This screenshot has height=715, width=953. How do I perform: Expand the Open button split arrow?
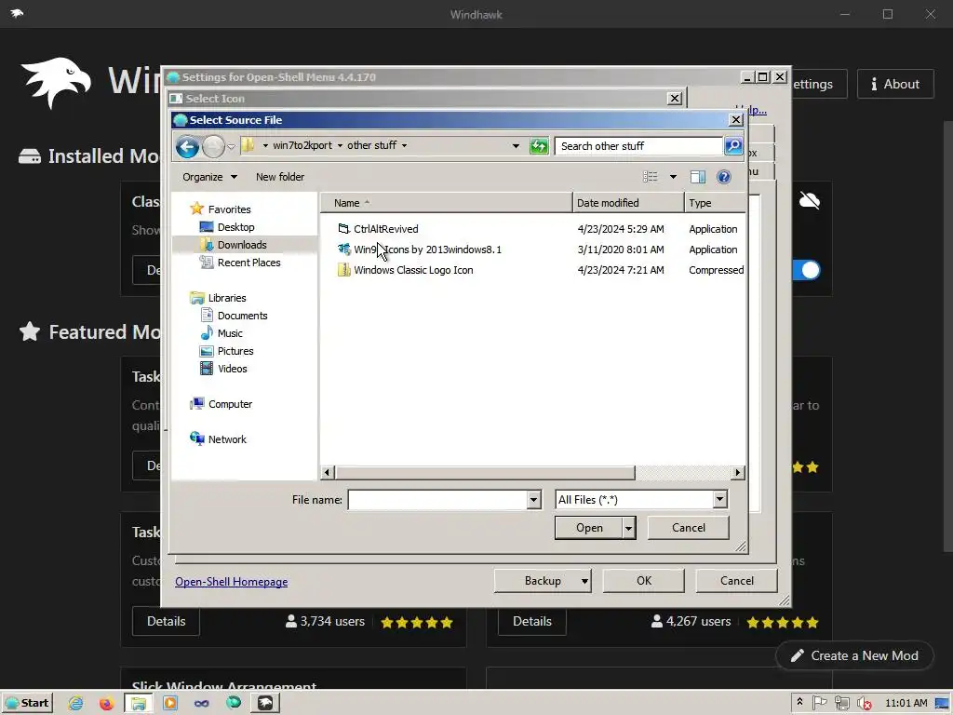(x=629, y=528)
